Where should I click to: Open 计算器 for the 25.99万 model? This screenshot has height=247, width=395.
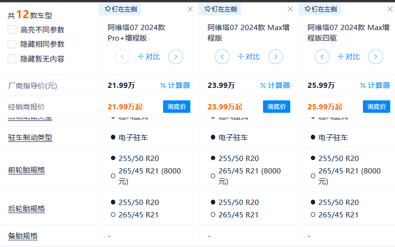tap(375, 86)
